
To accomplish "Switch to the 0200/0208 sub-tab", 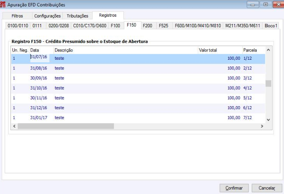I will 59,26.
